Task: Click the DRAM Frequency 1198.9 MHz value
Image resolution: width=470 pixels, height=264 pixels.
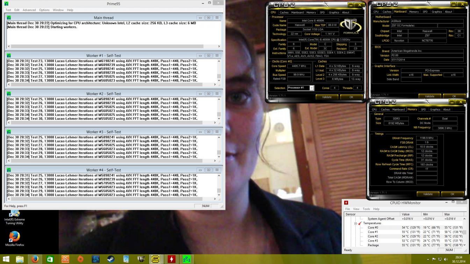Action: 427,138
